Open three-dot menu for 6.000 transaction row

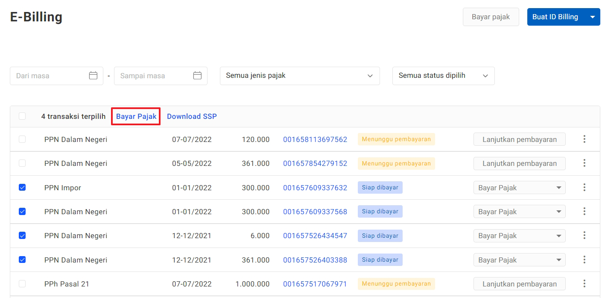click(x=584, y=236)
